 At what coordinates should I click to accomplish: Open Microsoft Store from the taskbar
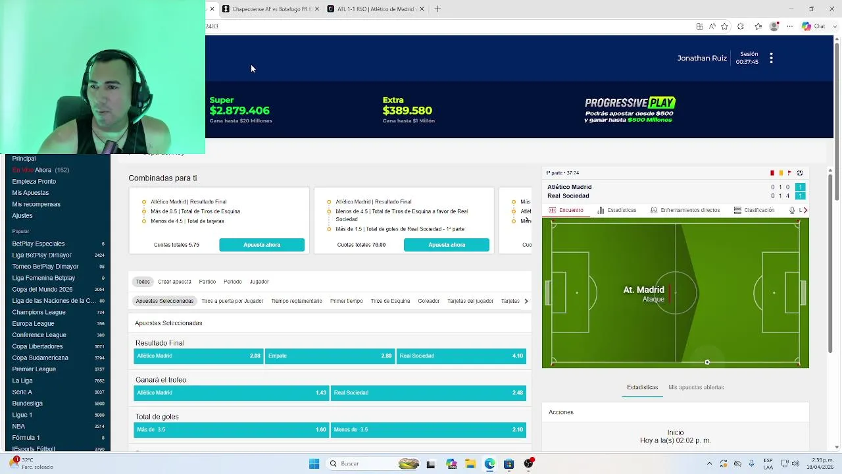point(508,463)
